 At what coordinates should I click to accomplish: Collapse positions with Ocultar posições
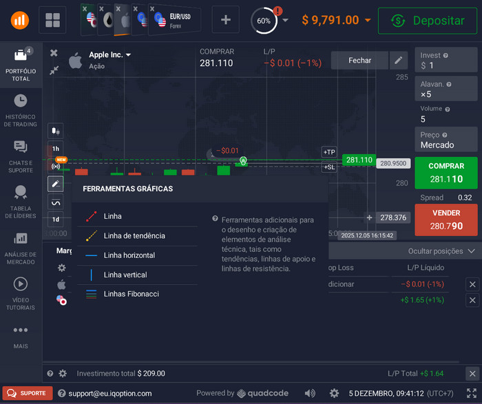[x=441, y=251]
